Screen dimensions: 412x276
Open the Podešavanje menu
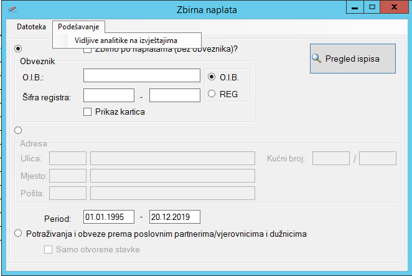click(x=78, y=27)
